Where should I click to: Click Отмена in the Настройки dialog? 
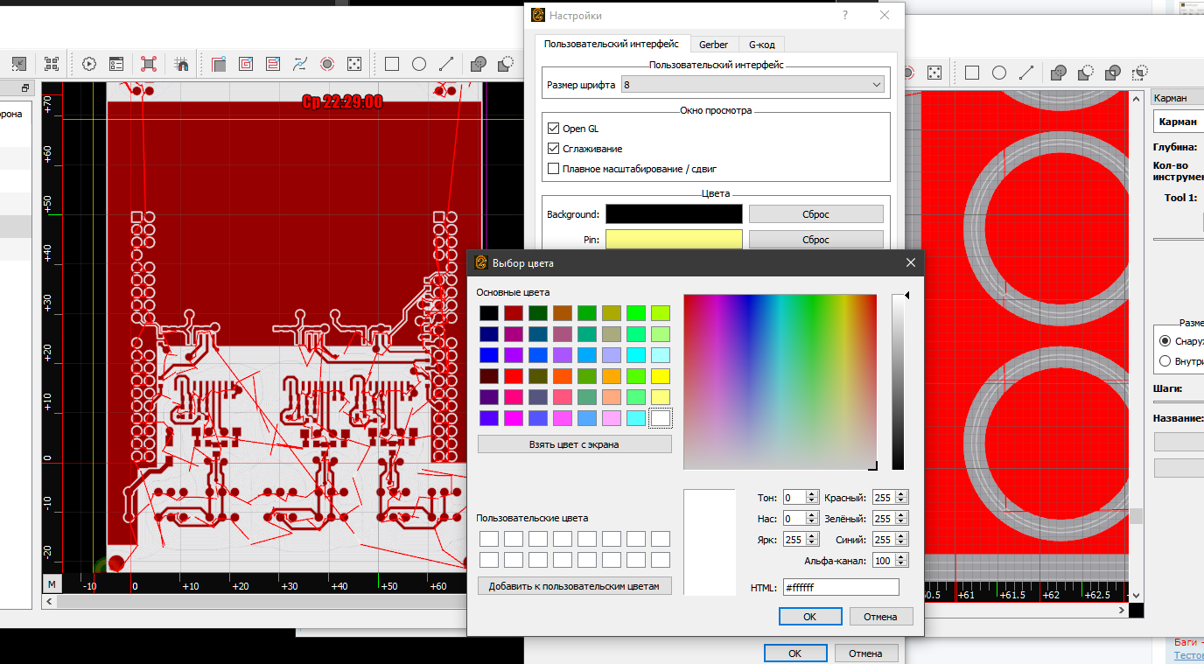click(x=865, y=653)
